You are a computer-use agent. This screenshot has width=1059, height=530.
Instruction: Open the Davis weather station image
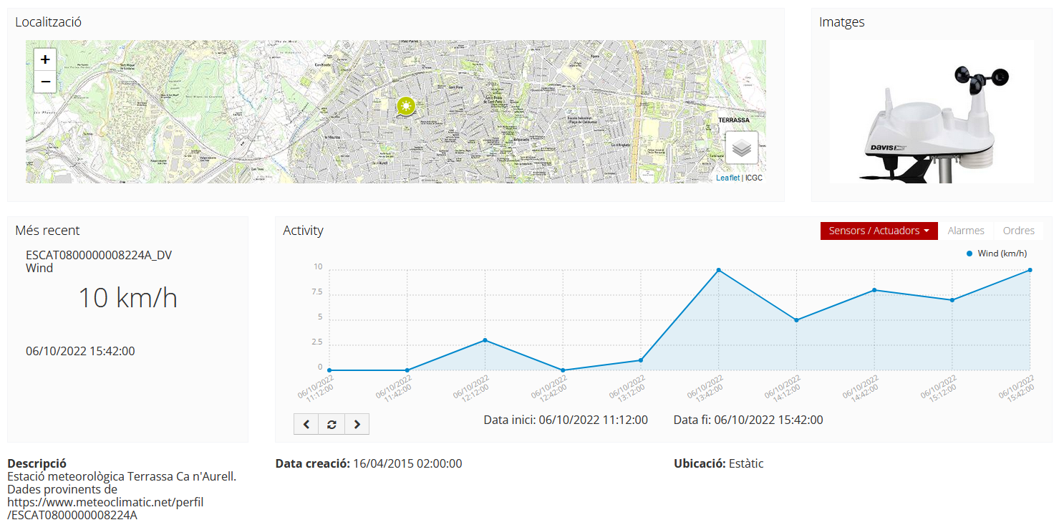tap(932, 112)
